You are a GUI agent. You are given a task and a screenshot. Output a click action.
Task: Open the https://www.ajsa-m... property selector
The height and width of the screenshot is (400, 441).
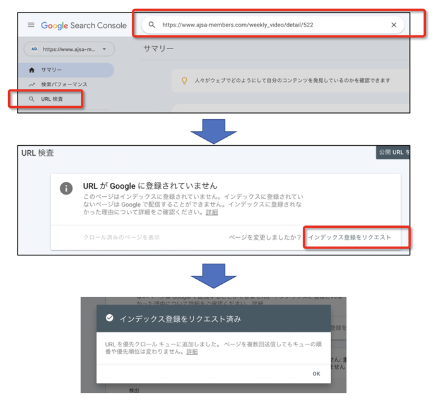[69, 49]
